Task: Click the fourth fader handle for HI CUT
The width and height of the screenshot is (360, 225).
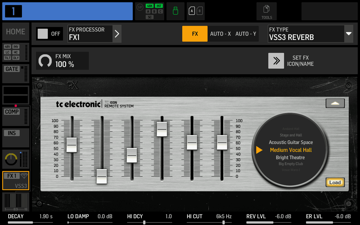Action: pyautogui.click(x=162, y=129)
